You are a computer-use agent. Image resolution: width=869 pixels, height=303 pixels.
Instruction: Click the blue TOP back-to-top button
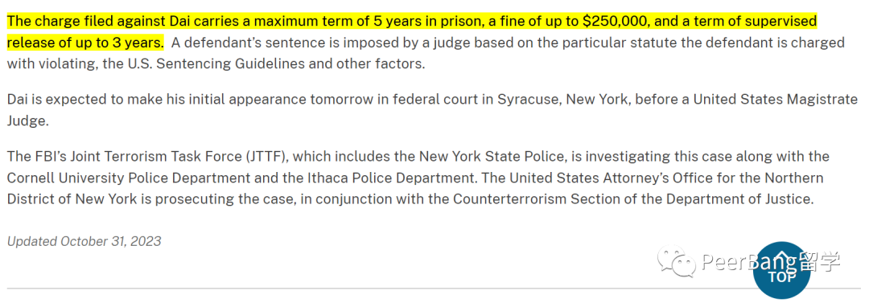782,272
